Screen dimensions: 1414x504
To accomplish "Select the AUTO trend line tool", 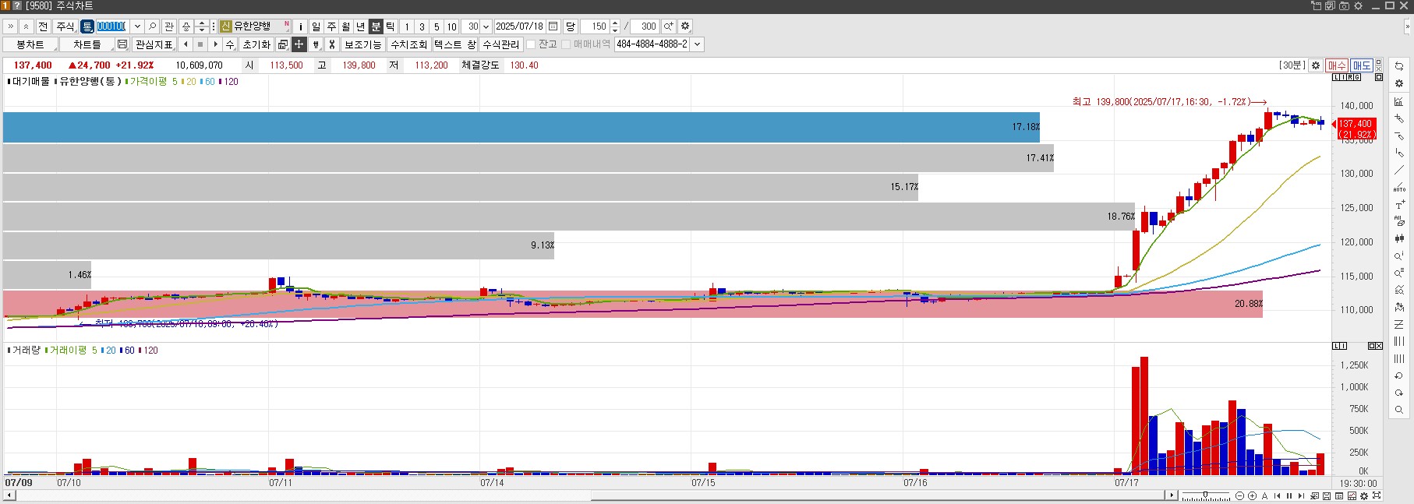I will pos(1399,187).
